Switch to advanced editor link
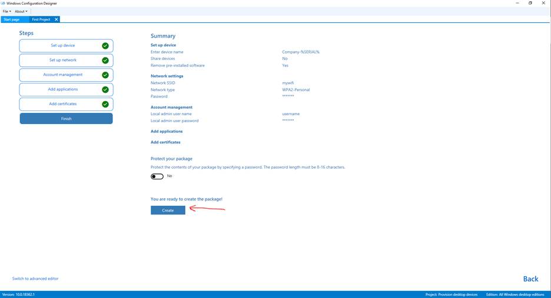The height and width of the screenshot is (298, 551). pos(35,279)
